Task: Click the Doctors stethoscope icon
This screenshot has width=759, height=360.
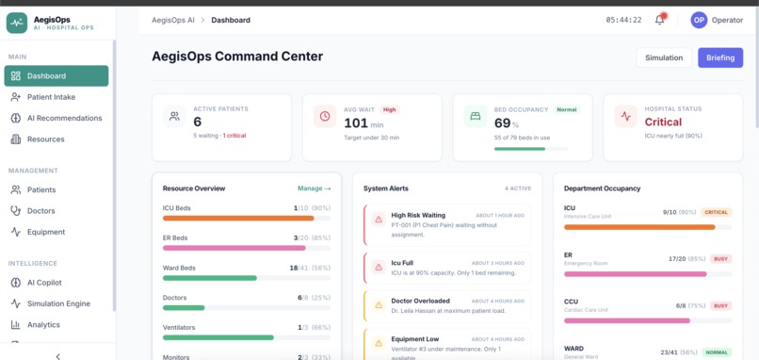Action: (16, 211)
